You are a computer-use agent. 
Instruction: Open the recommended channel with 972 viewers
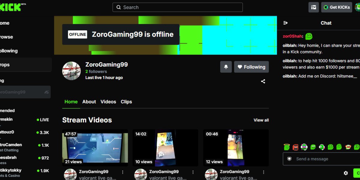pyautogui.click(x=25, y=160)
